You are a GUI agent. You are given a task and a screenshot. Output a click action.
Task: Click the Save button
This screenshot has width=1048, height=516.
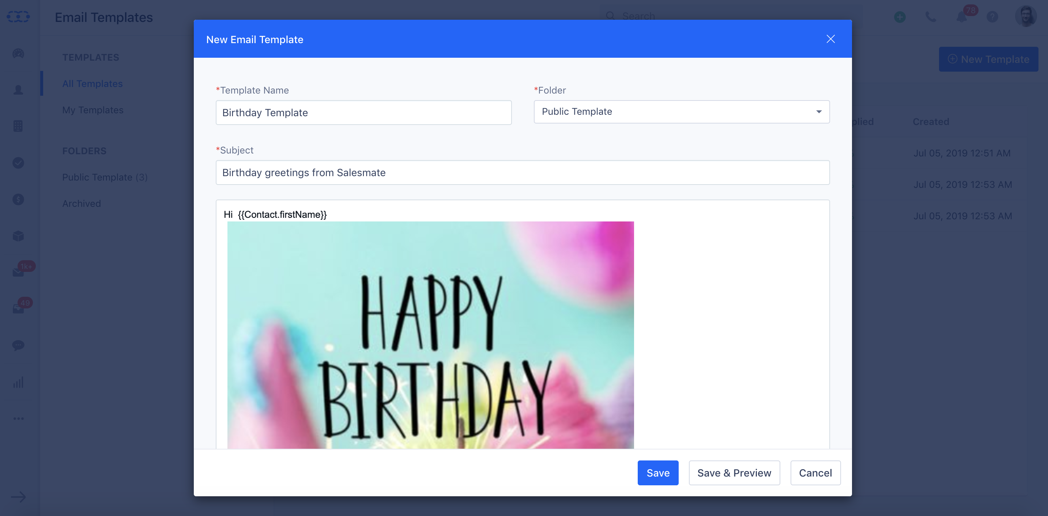[658, 473]
